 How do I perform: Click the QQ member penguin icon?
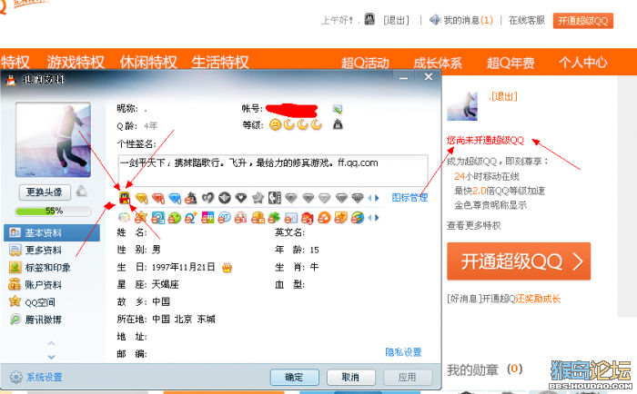click(125, 198)
